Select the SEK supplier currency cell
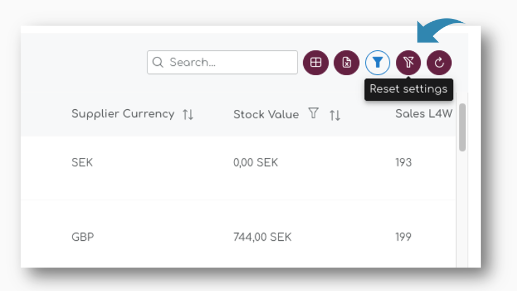Image resolution: width=517 pixels, height=291 pixels. point(82,163)
